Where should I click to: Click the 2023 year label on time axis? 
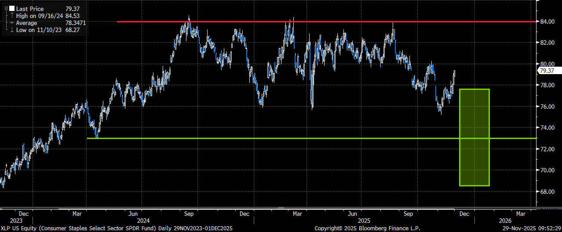pyautogui.click(x=16, y=221)
